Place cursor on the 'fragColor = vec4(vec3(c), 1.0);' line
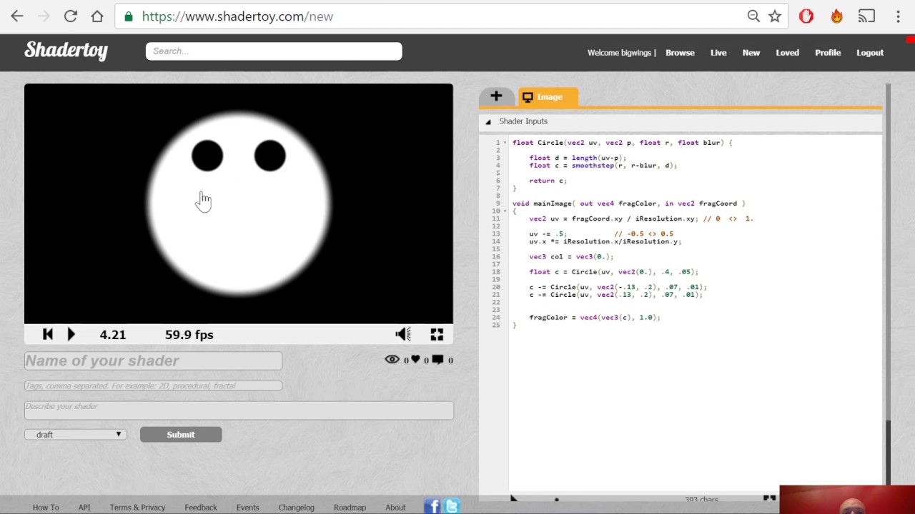 595,318
